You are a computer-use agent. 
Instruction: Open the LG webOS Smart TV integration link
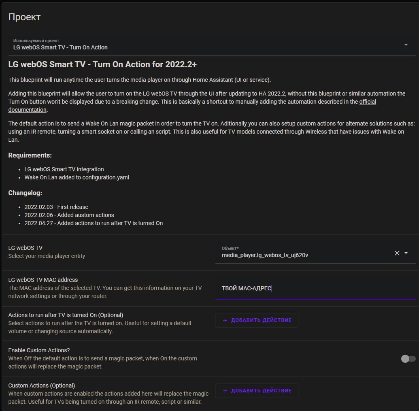pyautogui.click(x=50, y=169)
